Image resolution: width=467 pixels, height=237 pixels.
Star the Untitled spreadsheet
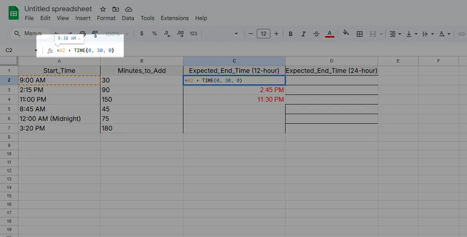[x=103, y=9]
